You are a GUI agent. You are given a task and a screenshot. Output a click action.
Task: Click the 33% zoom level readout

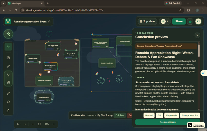[46, 124]
